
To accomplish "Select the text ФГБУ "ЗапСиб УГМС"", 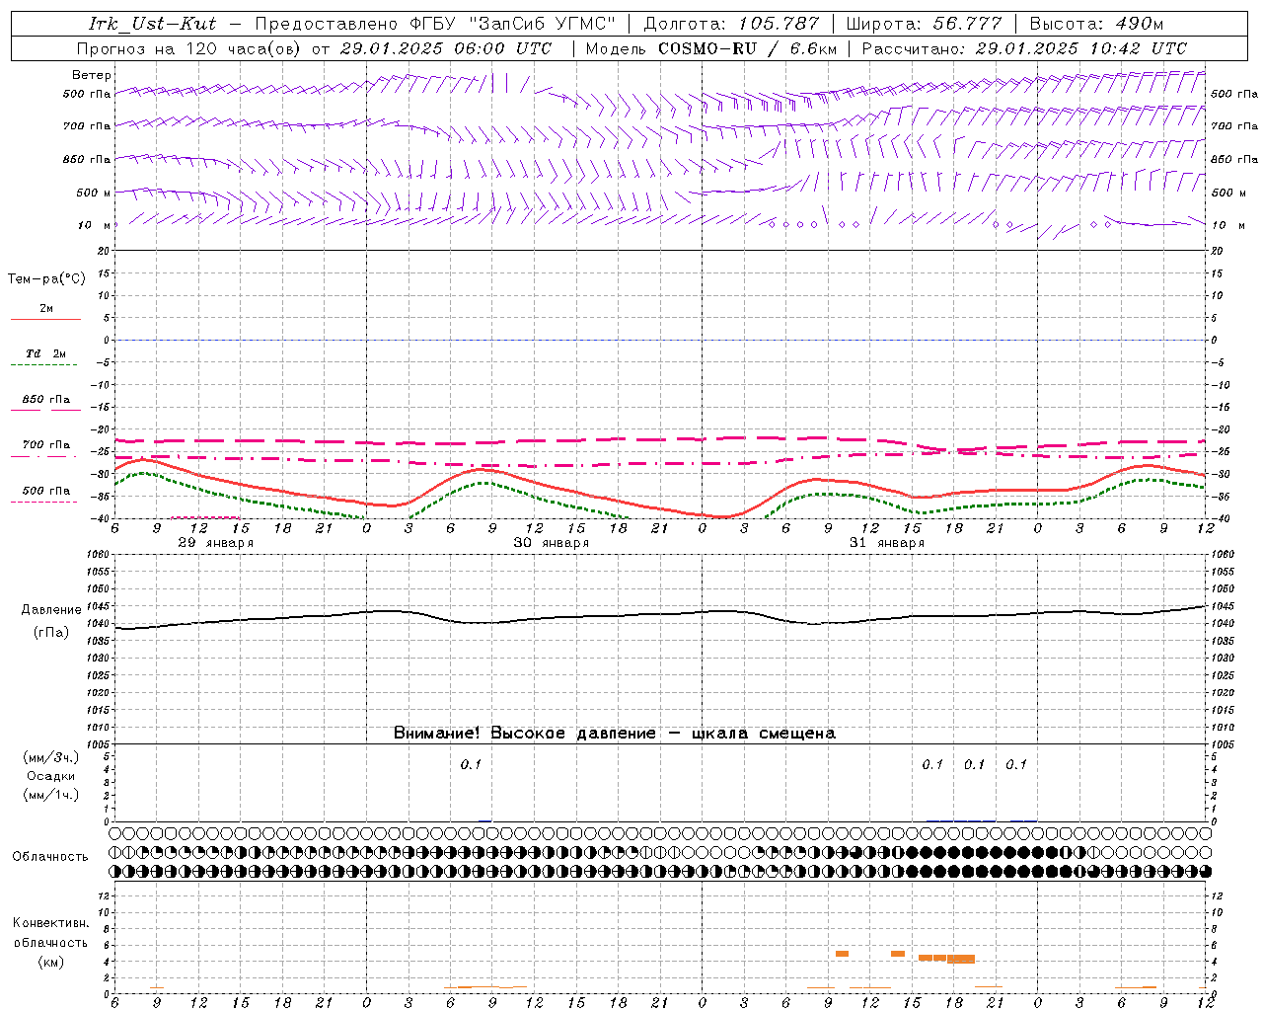I will tap(512, 24).
